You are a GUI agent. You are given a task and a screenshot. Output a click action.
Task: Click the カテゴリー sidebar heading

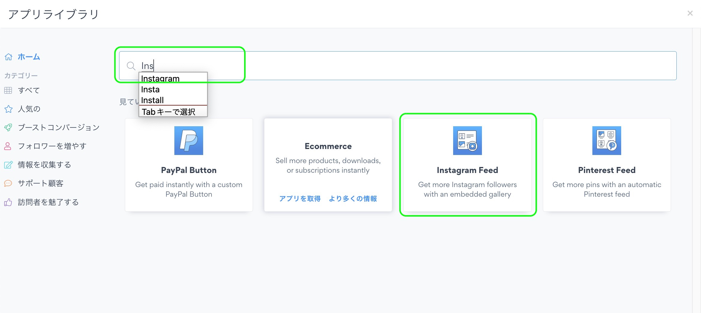click(21, 76)
